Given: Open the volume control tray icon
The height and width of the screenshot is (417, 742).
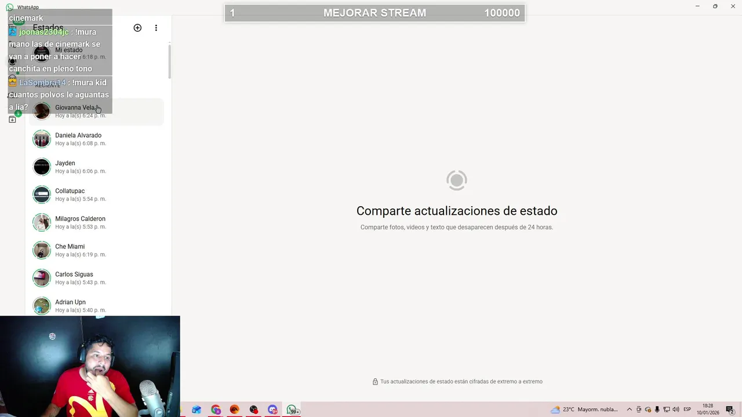Looking at the screenshot, I should click(676, 409).
